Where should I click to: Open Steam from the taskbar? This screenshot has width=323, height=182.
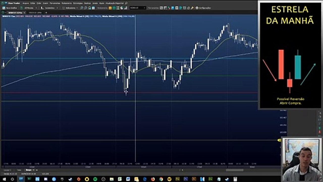click(70, 179)
